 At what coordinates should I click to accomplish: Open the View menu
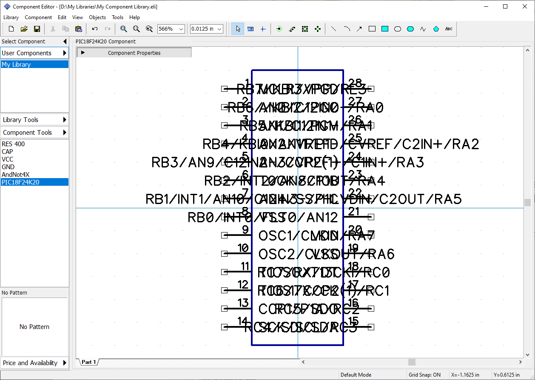[77, 17]
